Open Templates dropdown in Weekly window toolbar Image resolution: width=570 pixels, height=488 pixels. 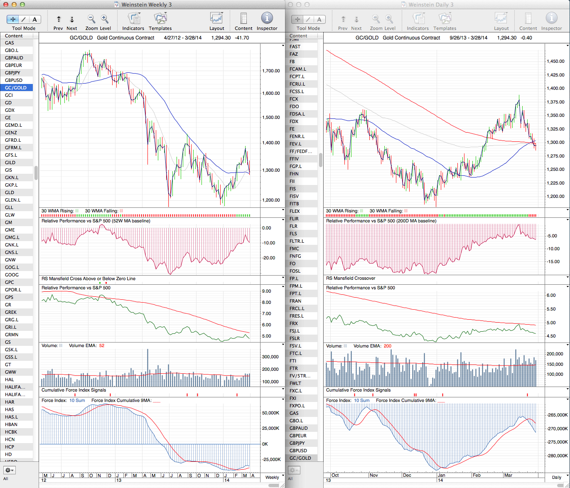point(160,19)
